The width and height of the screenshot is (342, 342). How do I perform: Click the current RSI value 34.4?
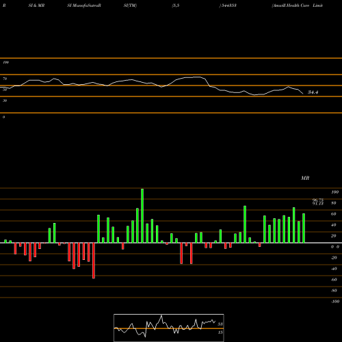tap(313, 92)
